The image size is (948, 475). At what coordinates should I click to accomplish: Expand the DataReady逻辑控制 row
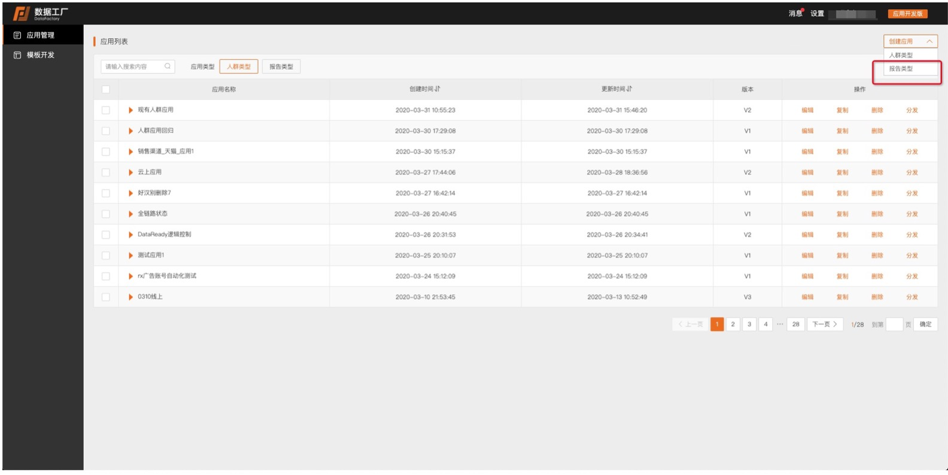(130, 235)
